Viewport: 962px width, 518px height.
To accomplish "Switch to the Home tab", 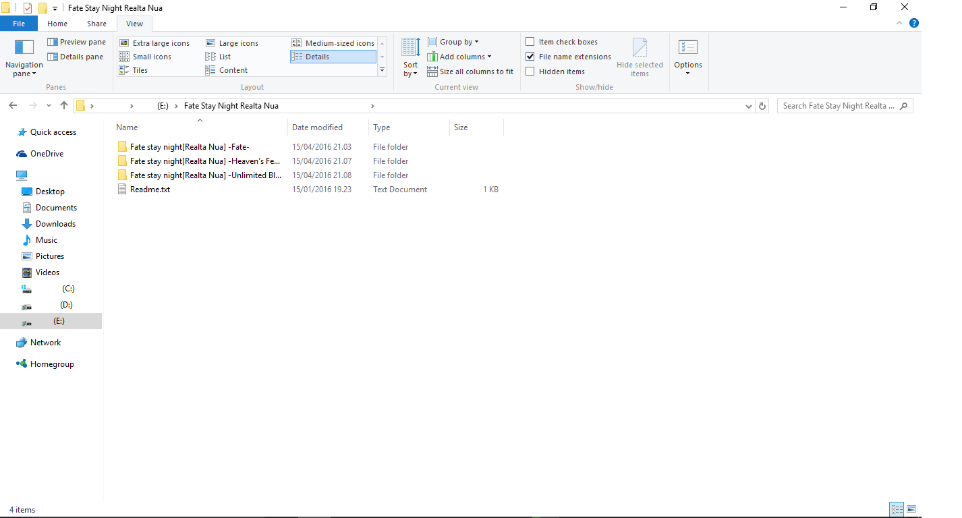I will point(57,24).
